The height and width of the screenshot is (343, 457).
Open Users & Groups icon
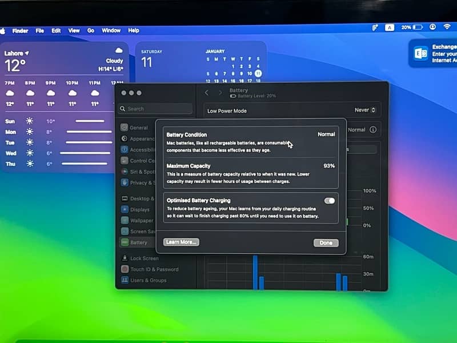coord(125,280)
